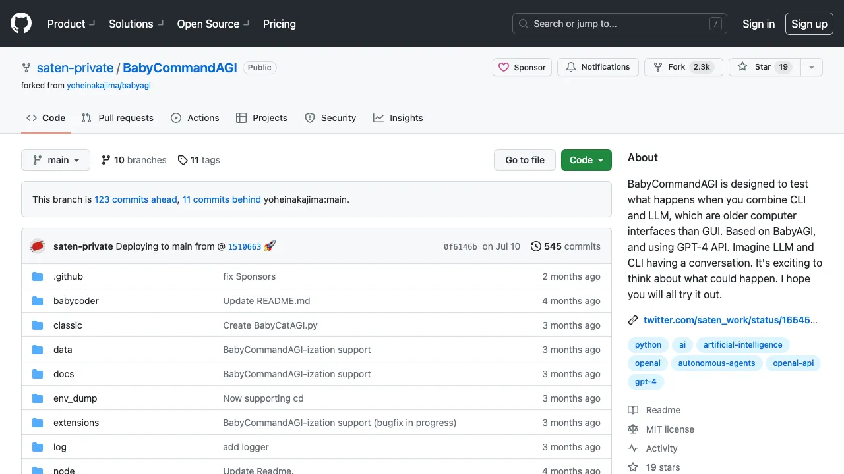View the 10 branches link
The height and width of the screenshot is (474, 844).
[134, 160]
